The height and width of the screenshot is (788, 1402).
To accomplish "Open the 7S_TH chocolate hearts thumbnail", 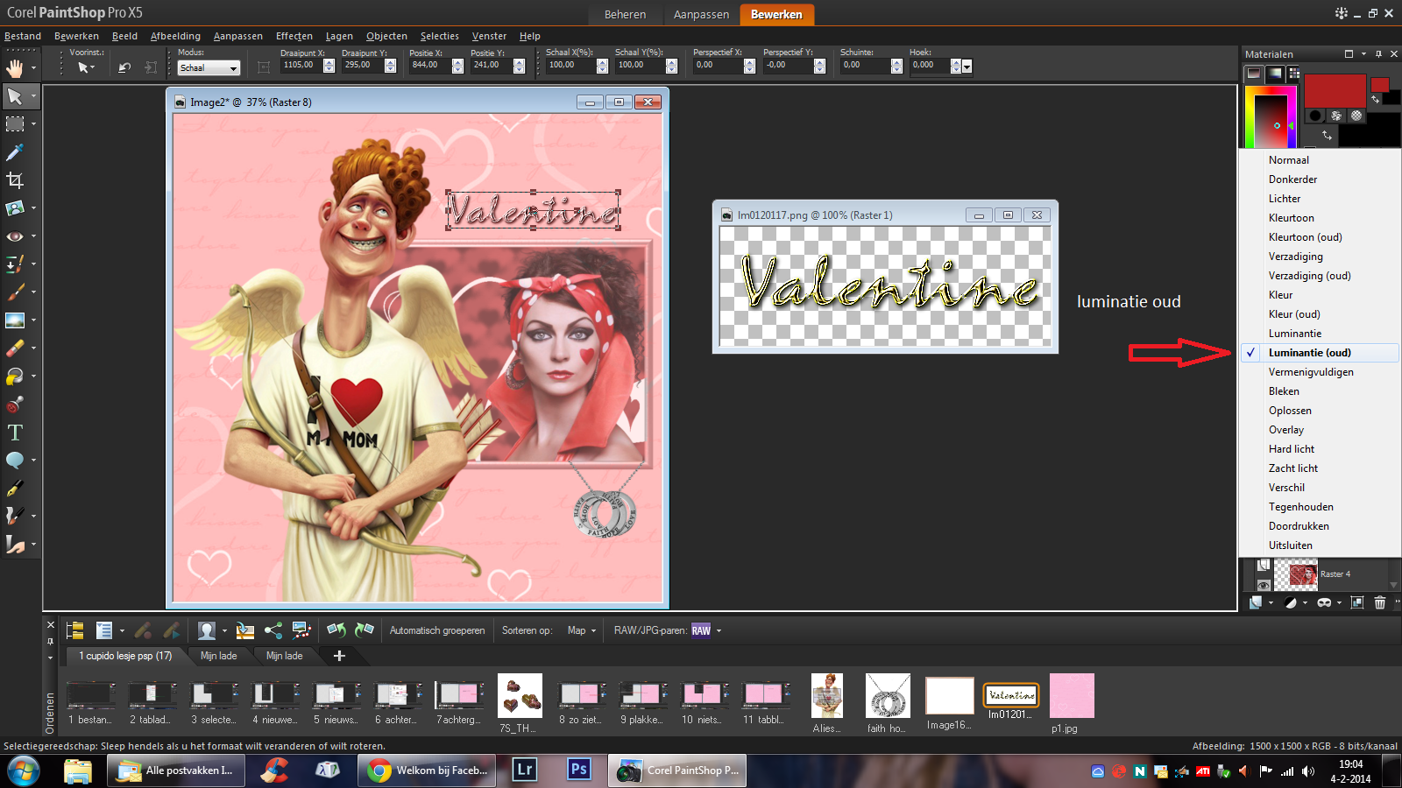I will point(520,696).
